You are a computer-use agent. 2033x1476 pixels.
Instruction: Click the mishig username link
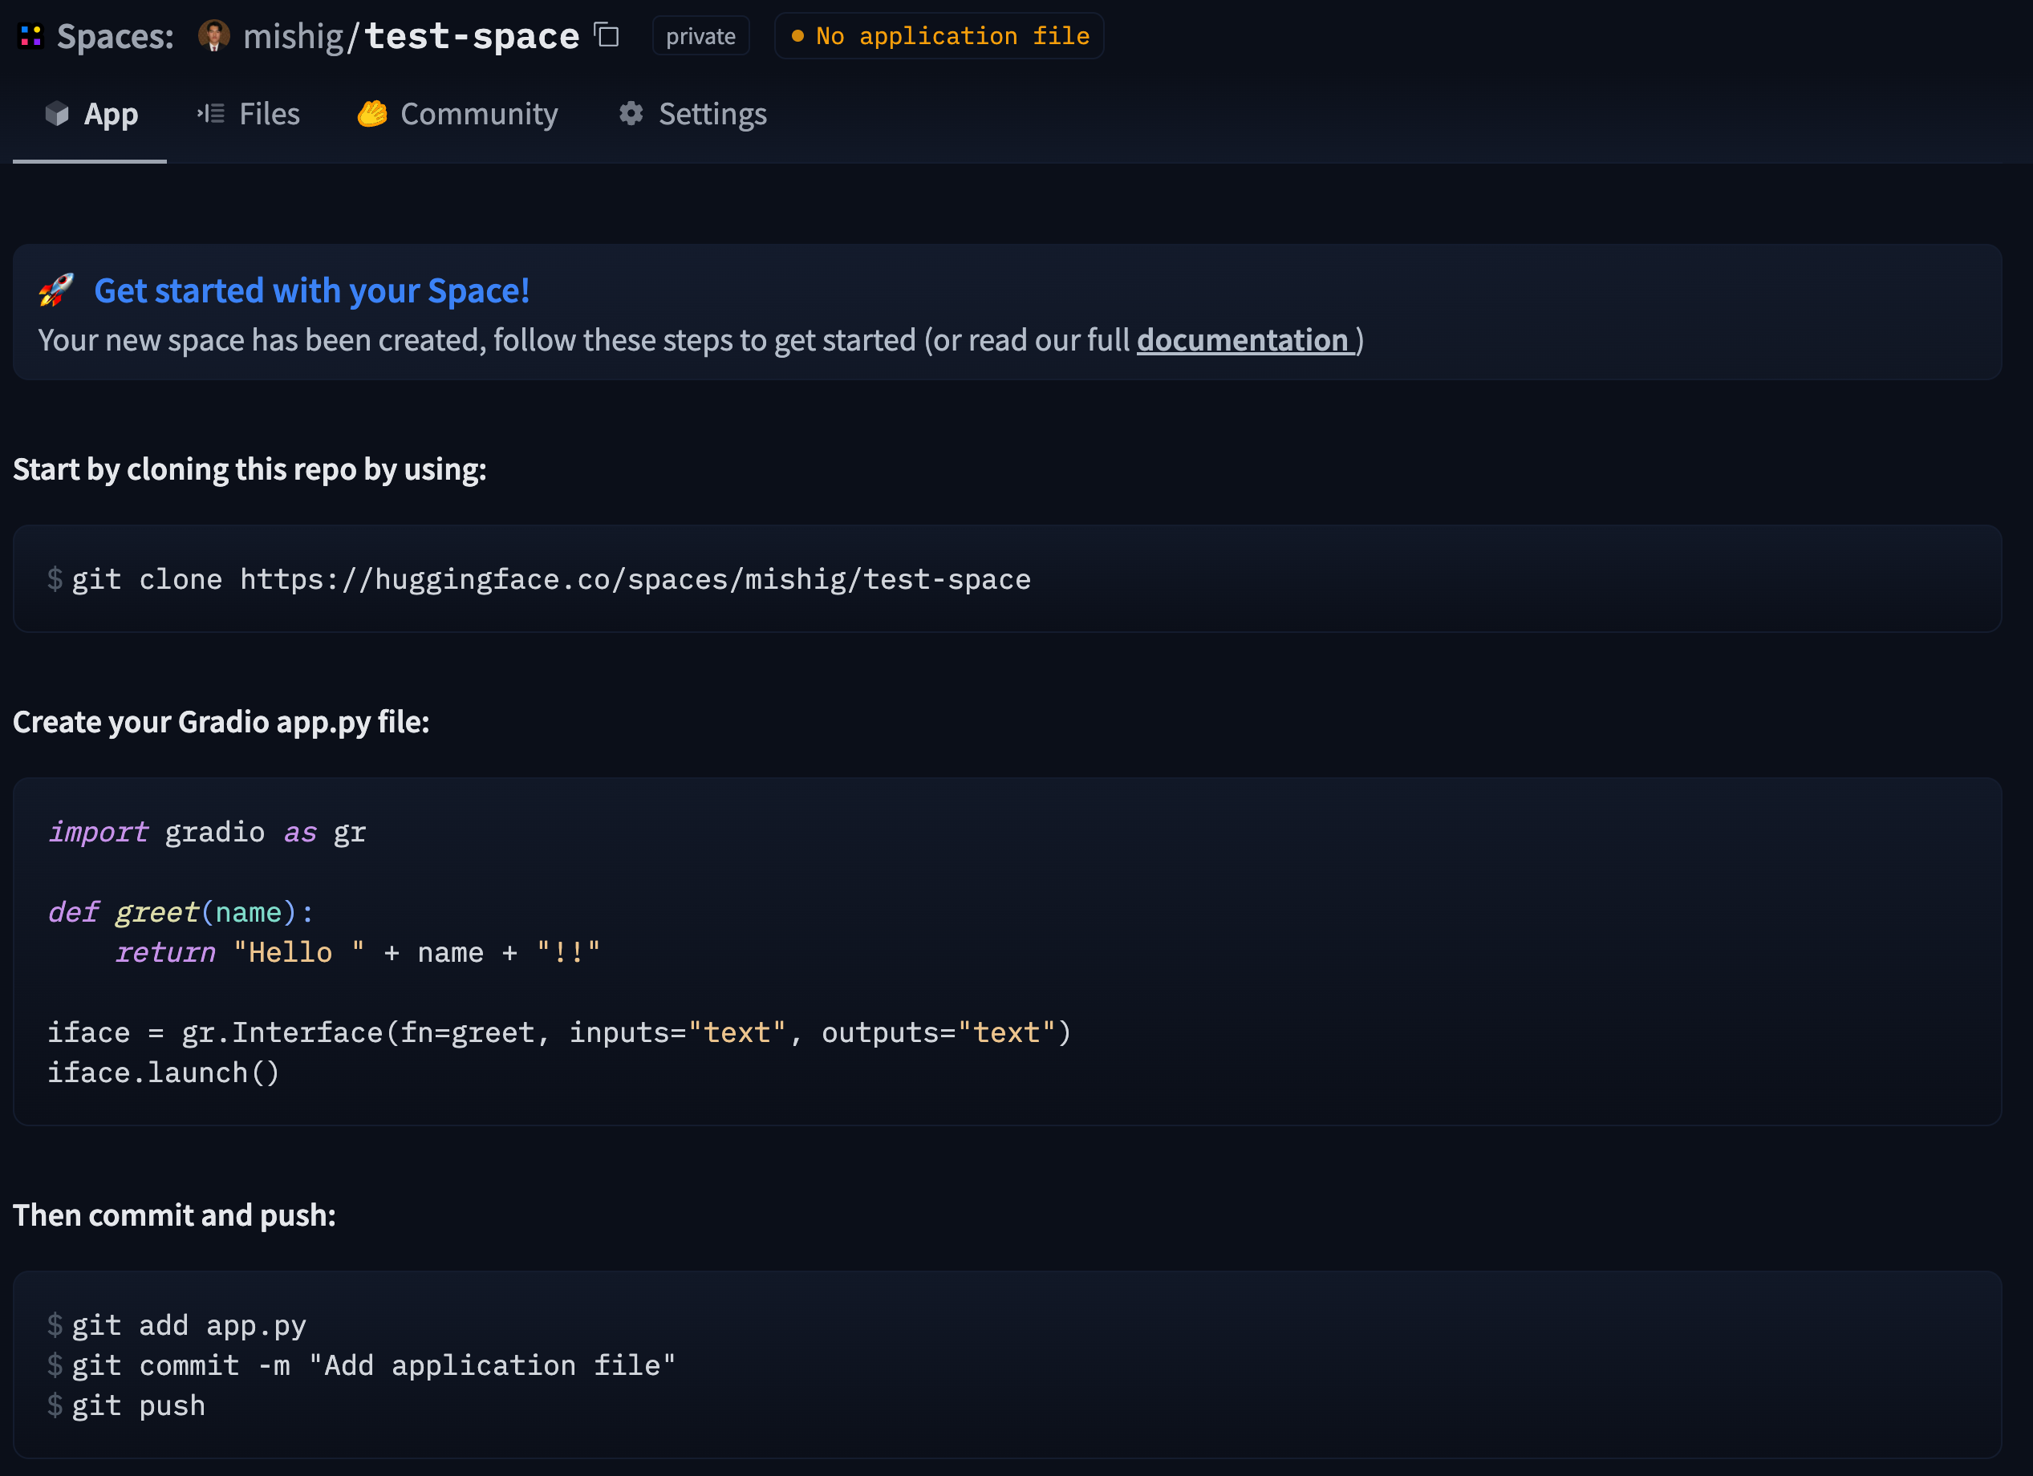(x=293, y=36)
